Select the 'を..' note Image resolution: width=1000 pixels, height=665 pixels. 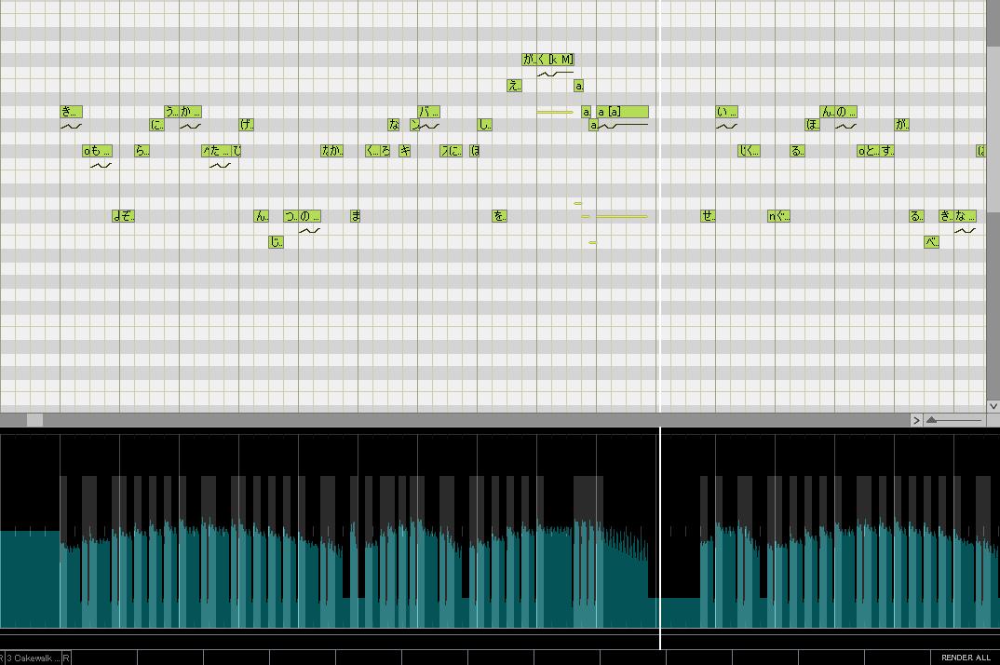[499, 216]
